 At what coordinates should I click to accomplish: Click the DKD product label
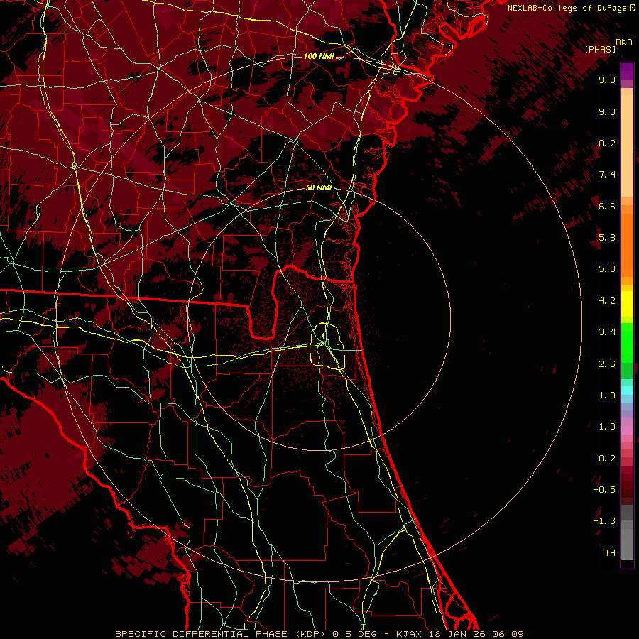pyautogui.click(x=624, y=43)
